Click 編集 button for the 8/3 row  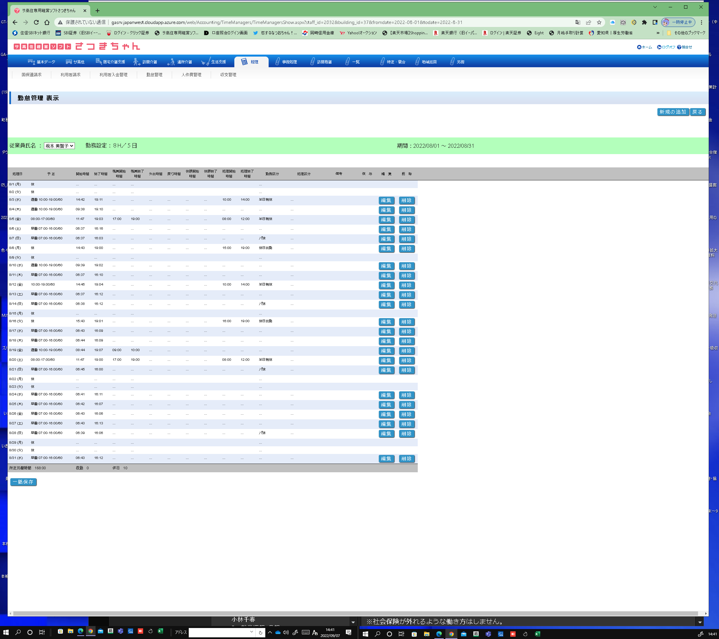point(386,200)
